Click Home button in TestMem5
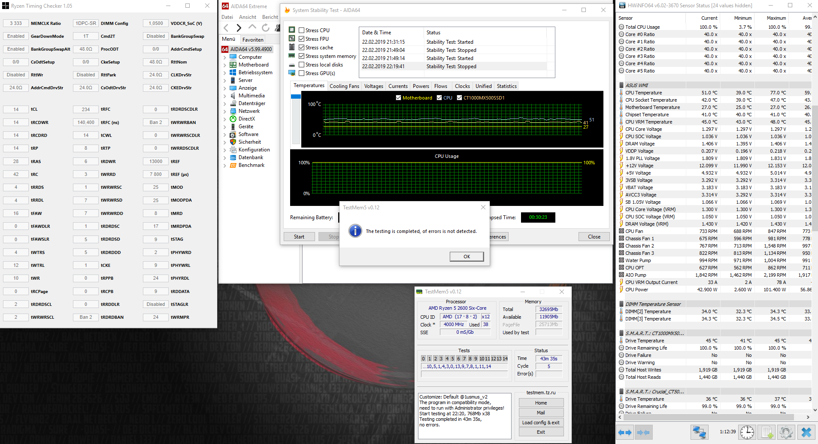This screenshot has height=444, width=818. [x=541, y=403]
